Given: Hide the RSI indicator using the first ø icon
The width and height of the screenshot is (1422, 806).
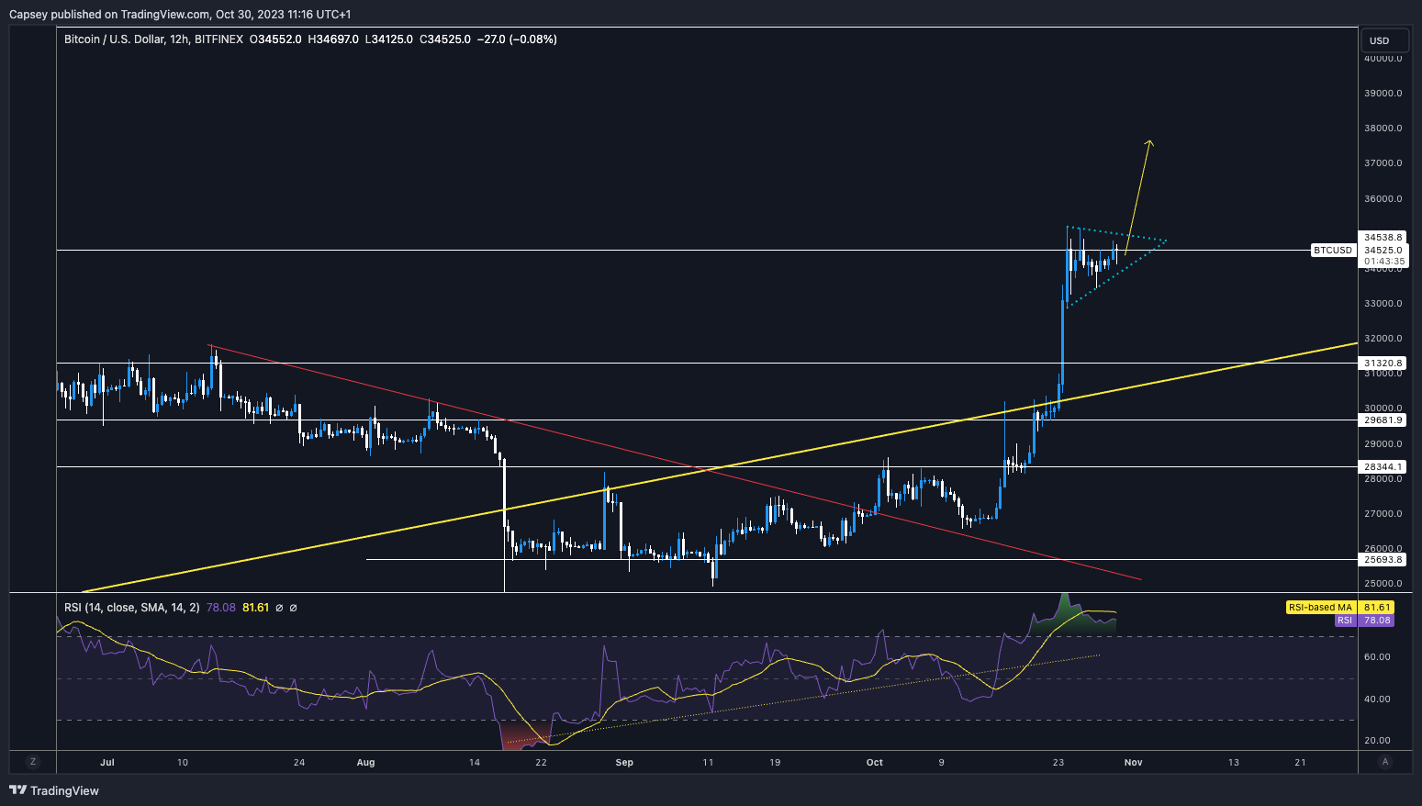Looking at the screenshot, I should point(278,607).
